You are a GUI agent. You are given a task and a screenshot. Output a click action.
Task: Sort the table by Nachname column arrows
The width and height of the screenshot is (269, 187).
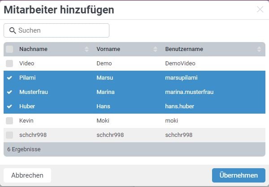pyautogui.click(x=87, y=49)
